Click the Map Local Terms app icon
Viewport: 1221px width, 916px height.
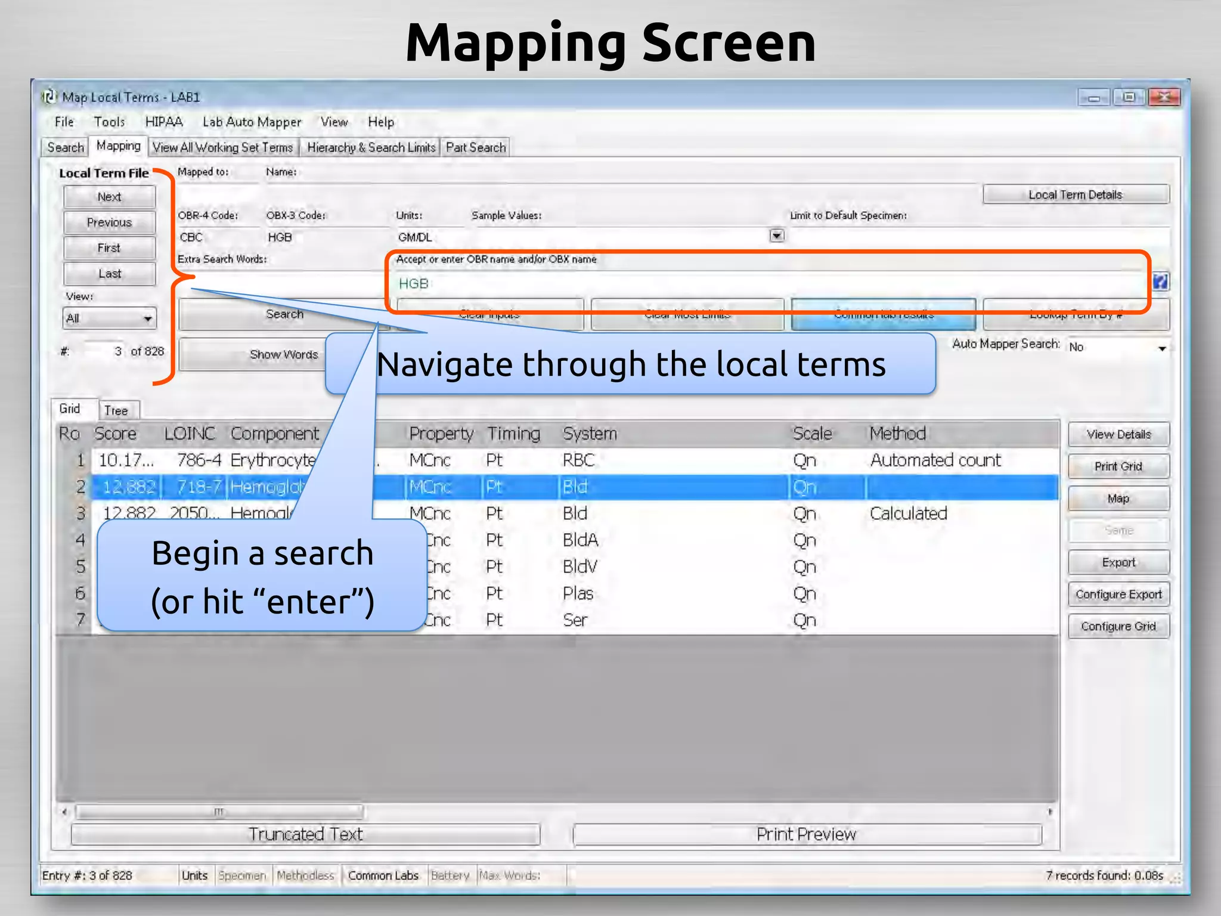[x=49, y=96]
